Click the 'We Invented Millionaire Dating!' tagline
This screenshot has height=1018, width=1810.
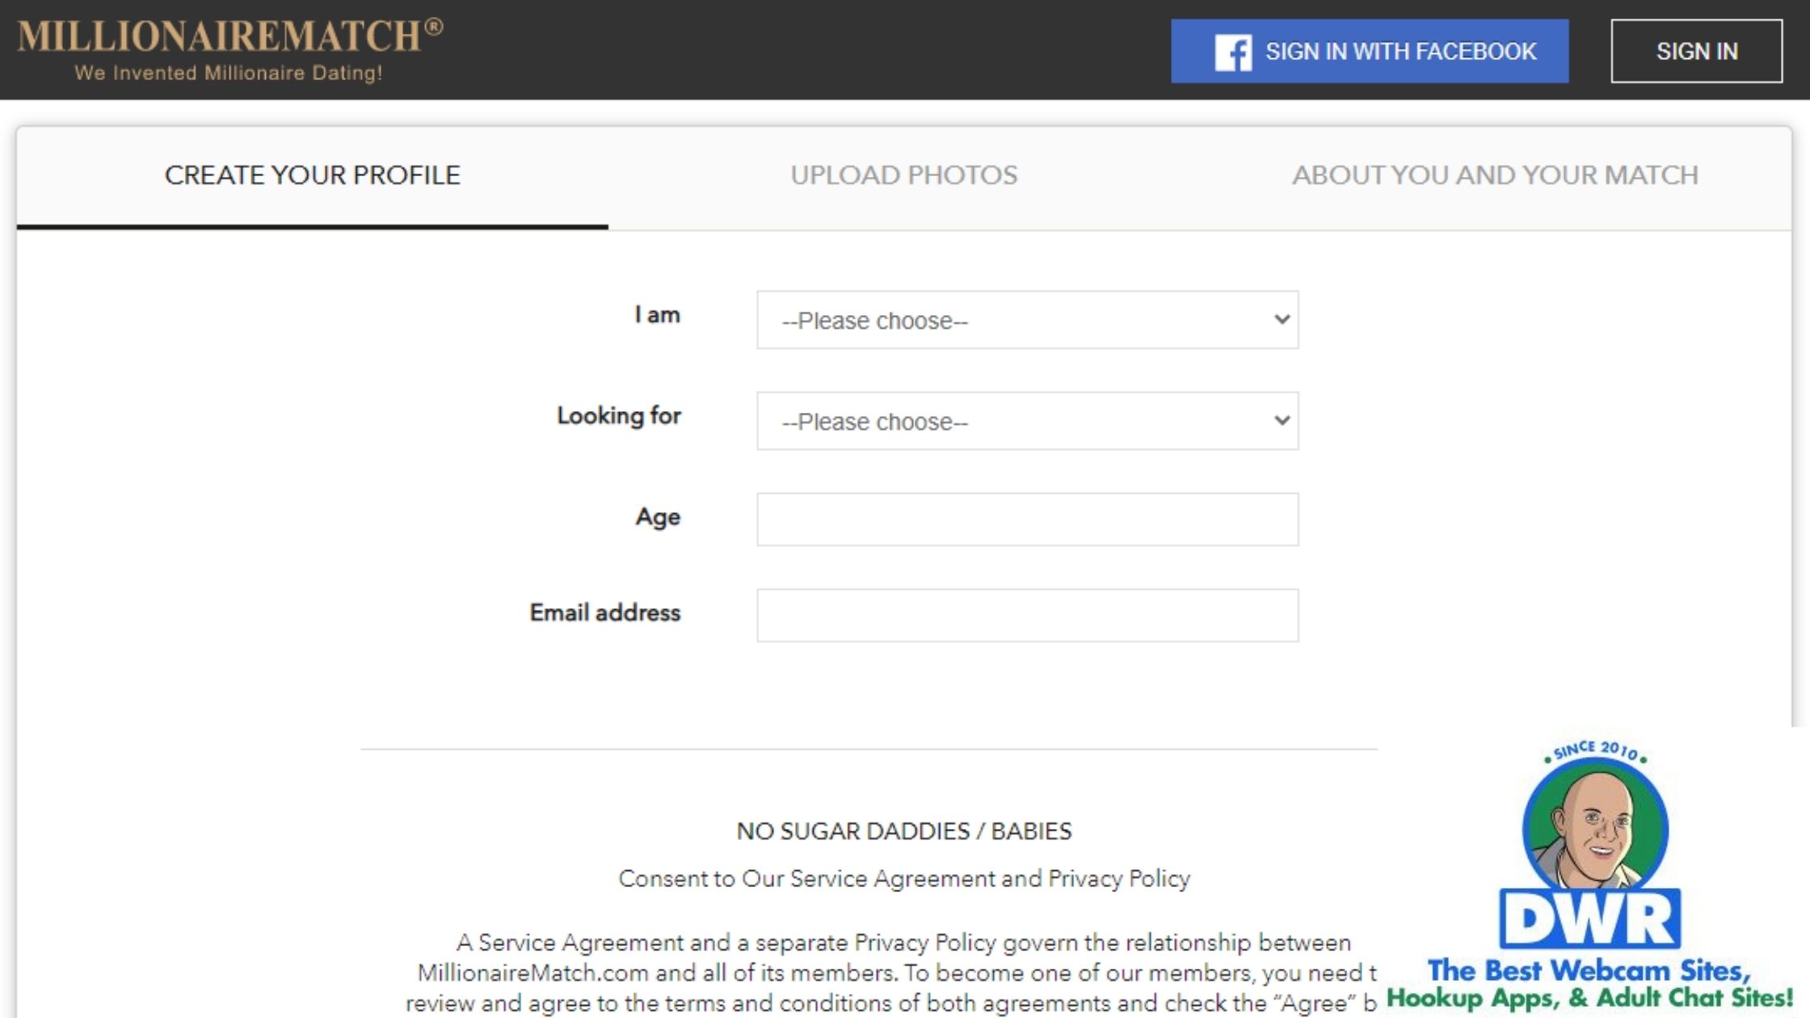click(x=228, y=74)
